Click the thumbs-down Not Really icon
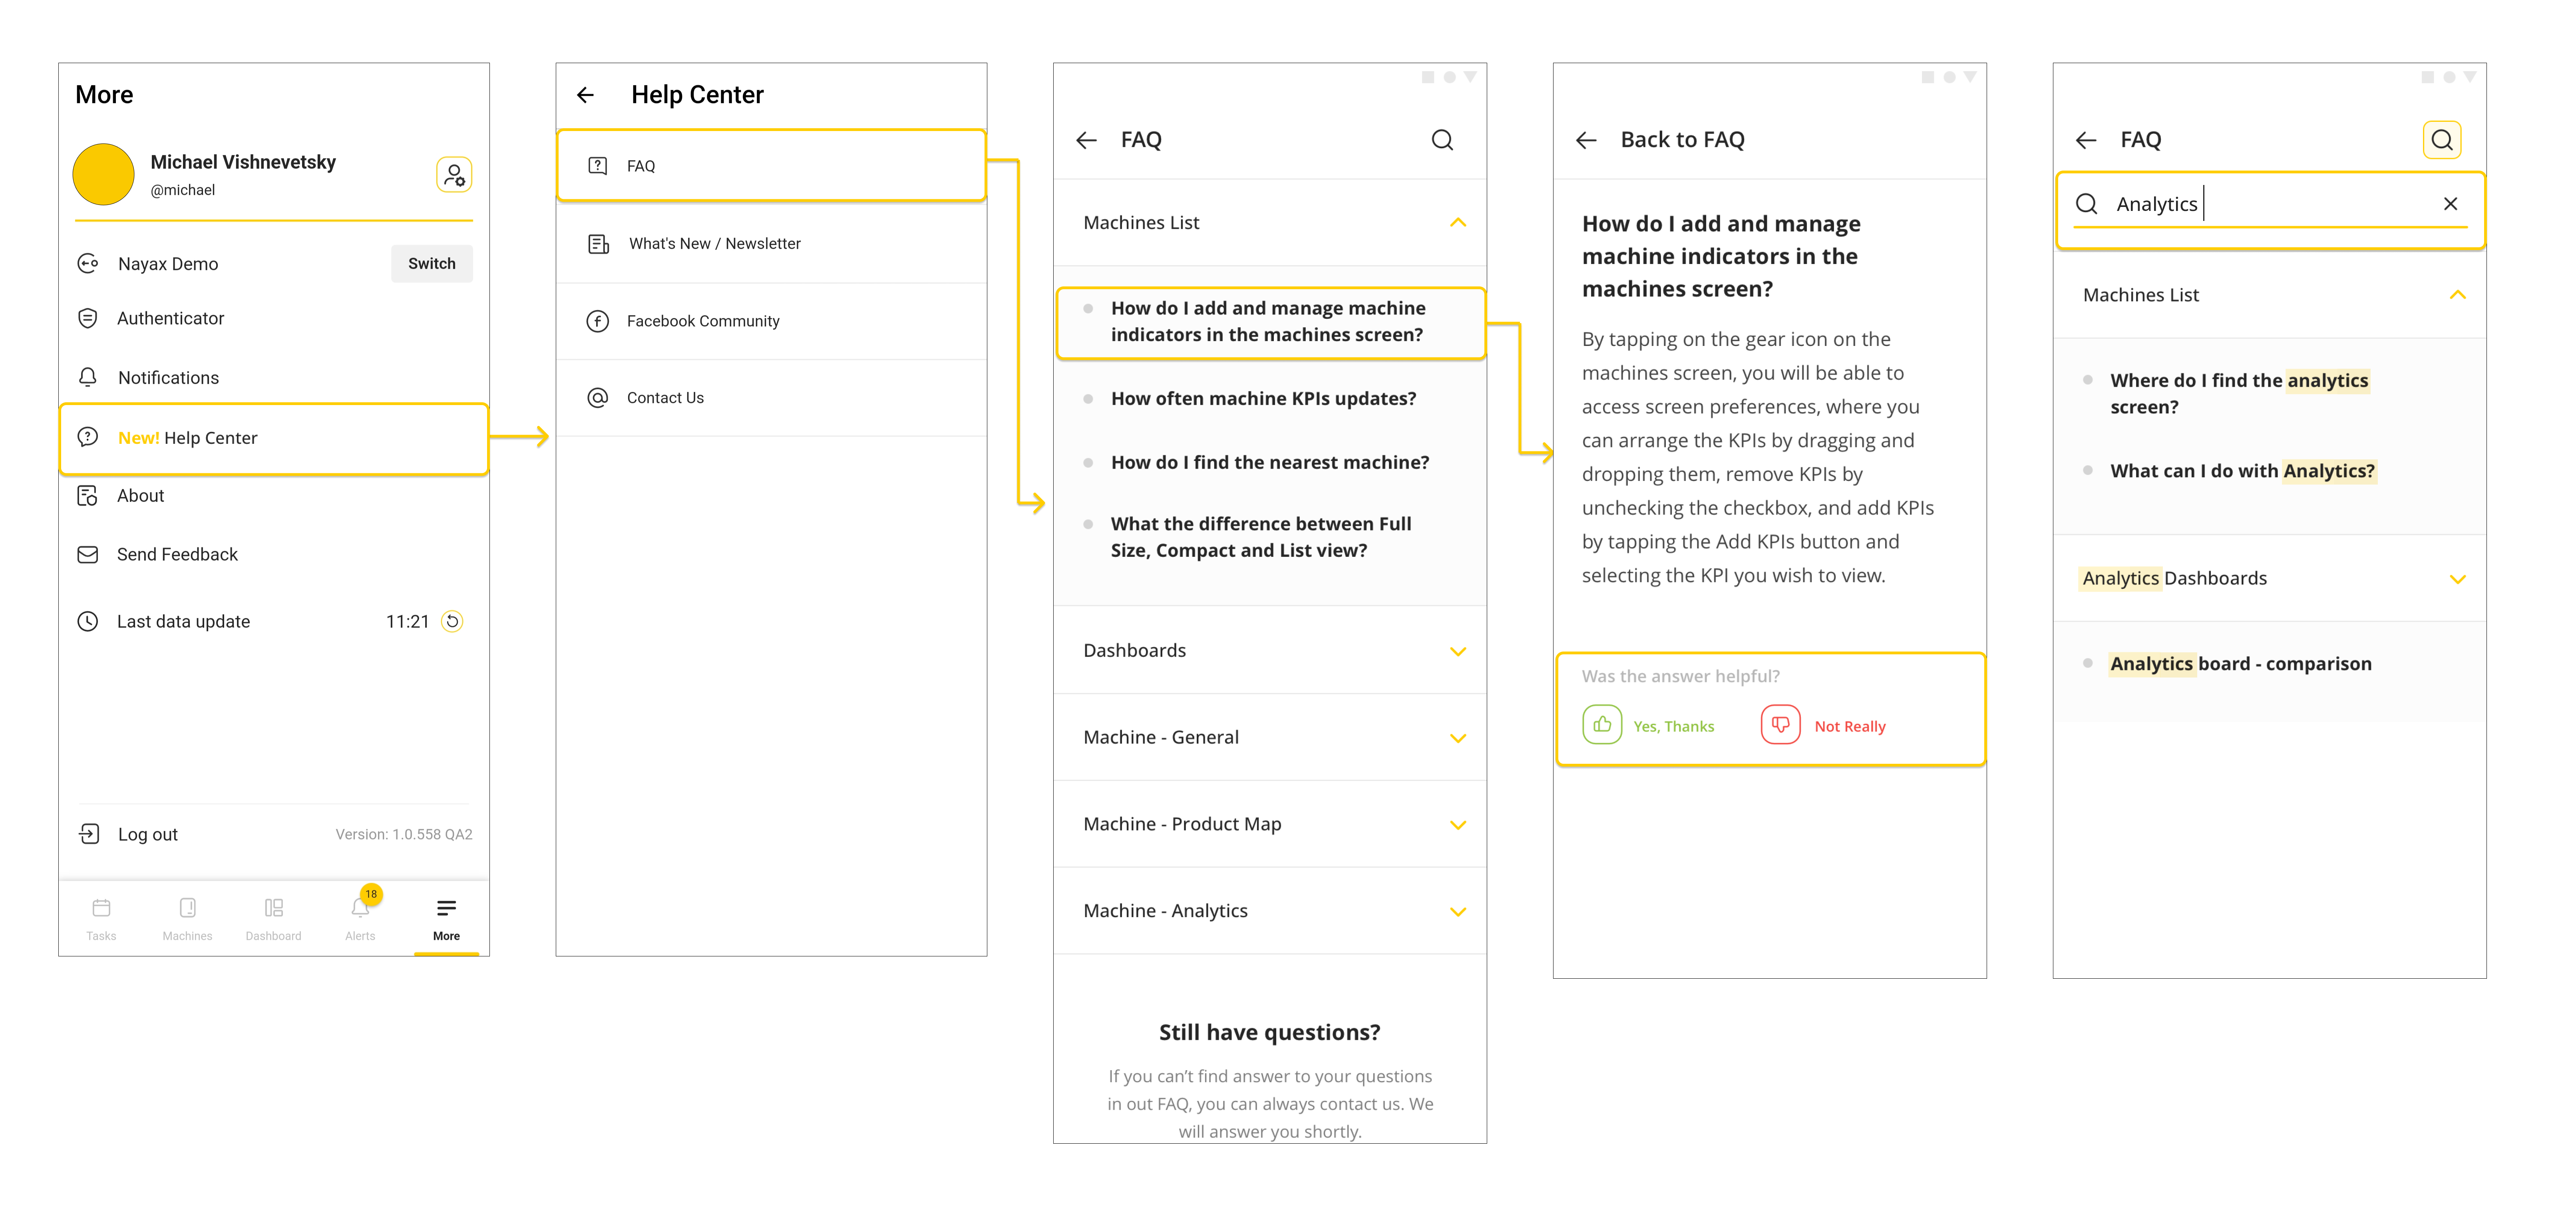Screen dimensions: 2576x1210 (x=1780, y=725)
